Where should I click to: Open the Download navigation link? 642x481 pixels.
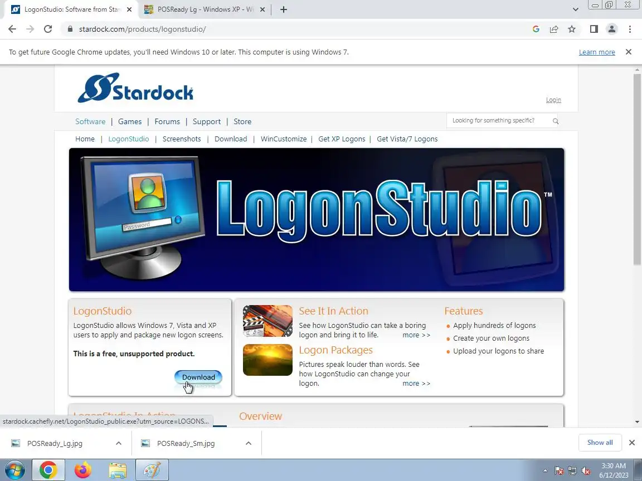(231, 139)
